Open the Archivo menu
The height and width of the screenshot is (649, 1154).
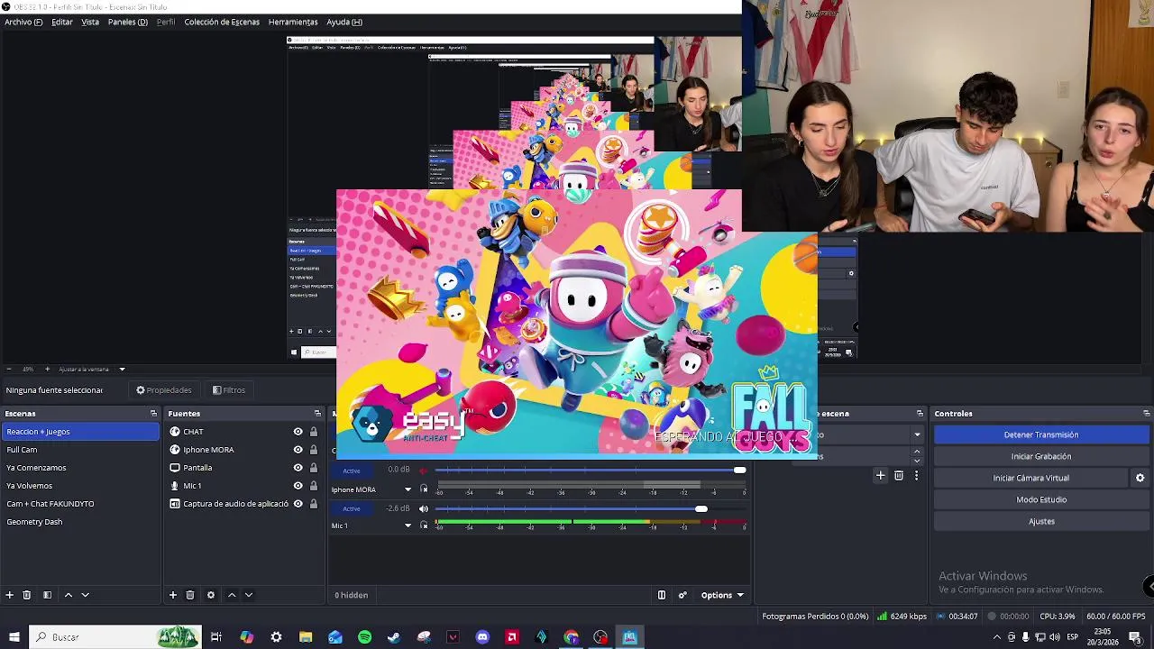tap(23, 22)
